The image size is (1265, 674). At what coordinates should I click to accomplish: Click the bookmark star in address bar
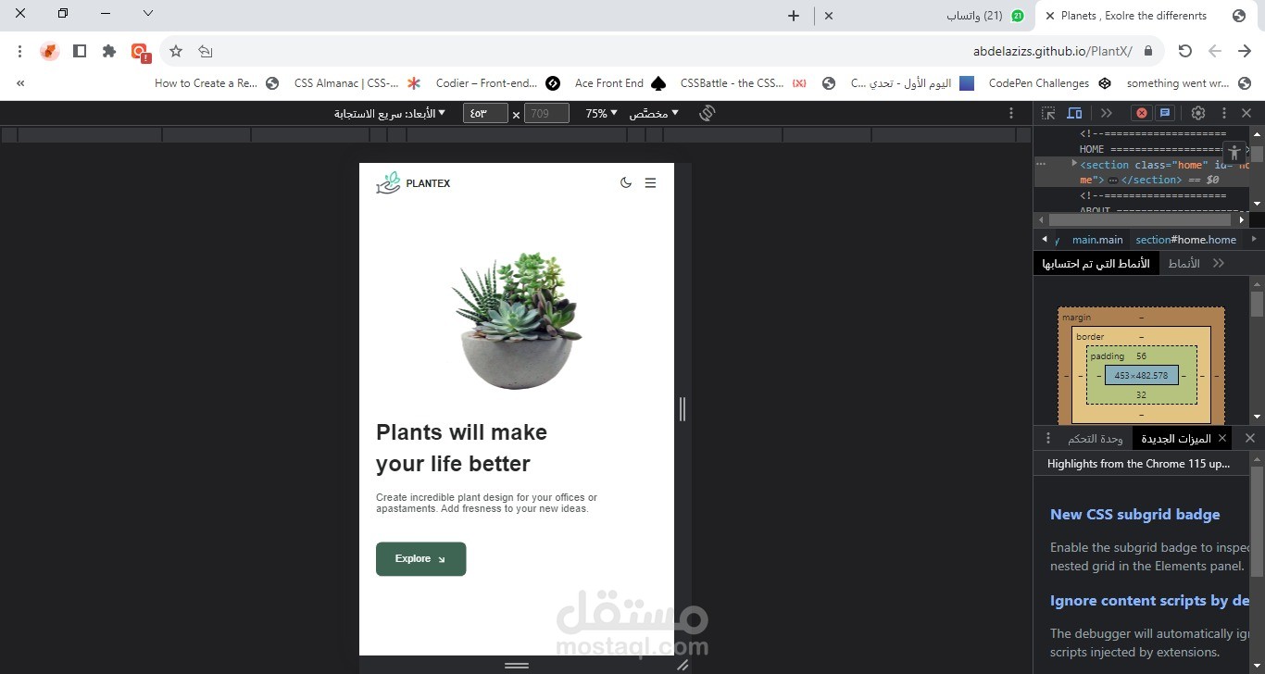[x=175, y=51]
